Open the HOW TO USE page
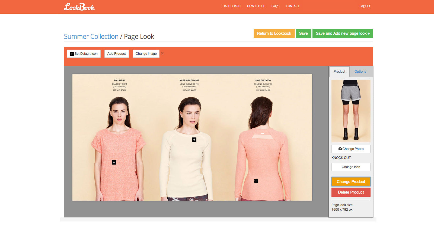Screen dimensions: 434x244 pyautogui.click(x=256, y=6)
